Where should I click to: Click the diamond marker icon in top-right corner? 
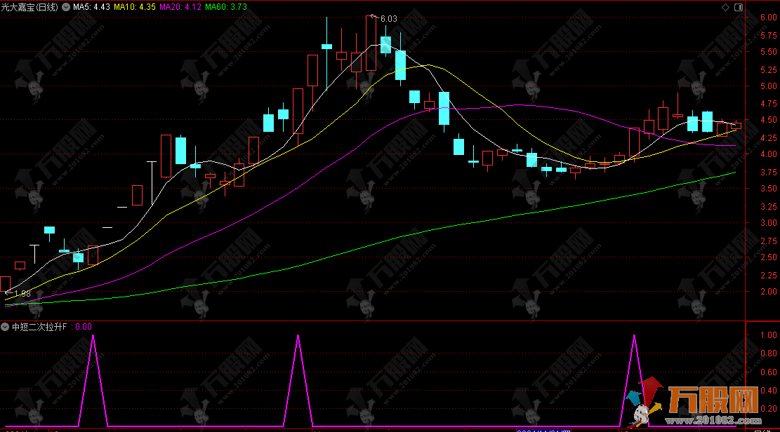coord(725,7)
